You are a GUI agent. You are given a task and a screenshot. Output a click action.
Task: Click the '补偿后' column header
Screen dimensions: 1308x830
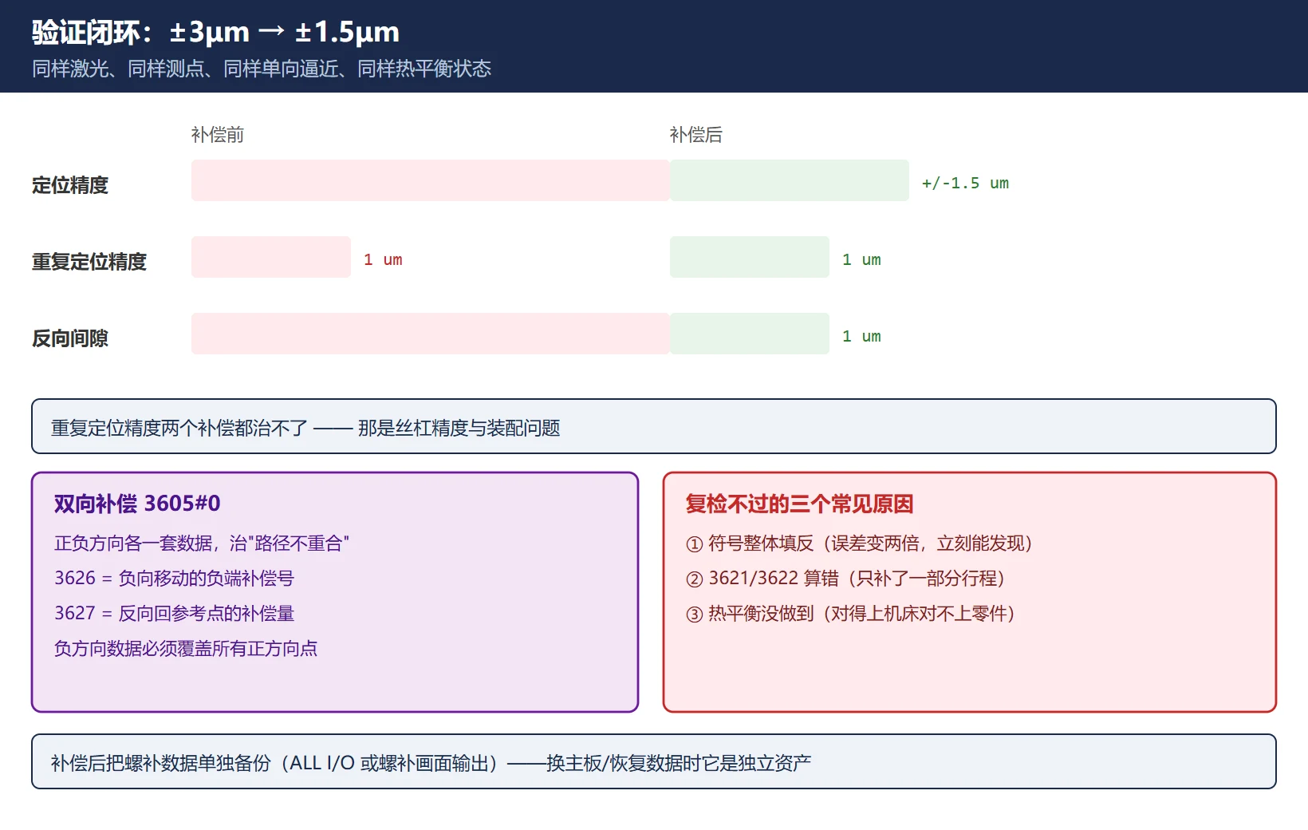click(696, 135)
